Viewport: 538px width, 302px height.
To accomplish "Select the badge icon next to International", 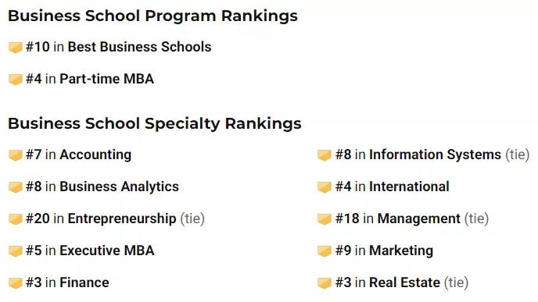I will [325, 187].
